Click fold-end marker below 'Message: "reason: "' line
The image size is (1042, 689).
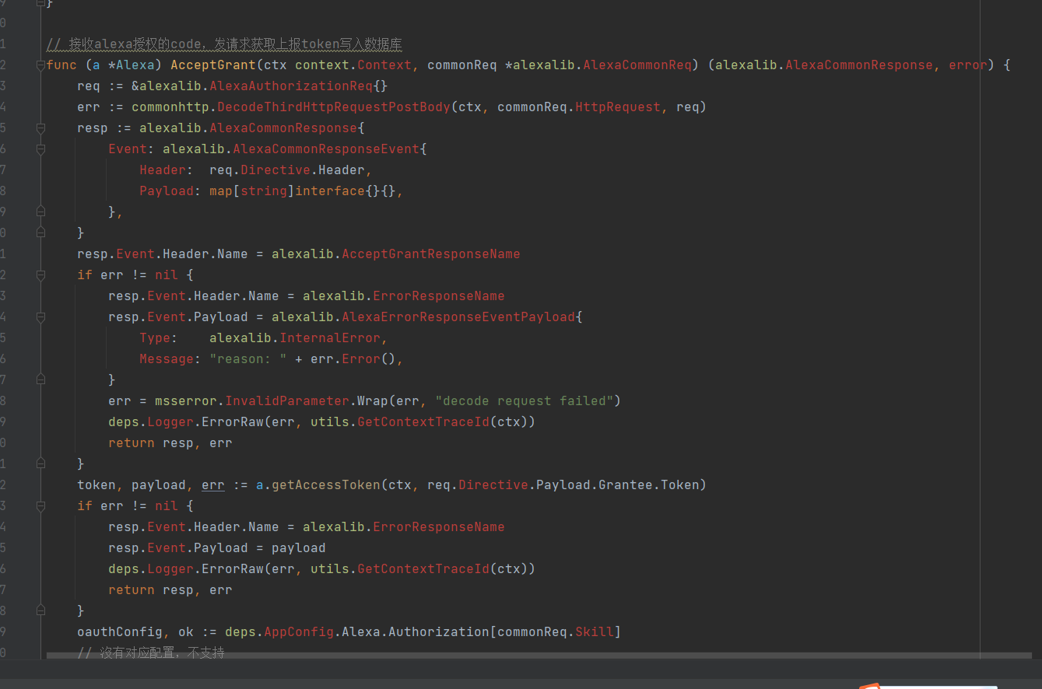pyautogui.click(x=40, y=380)
